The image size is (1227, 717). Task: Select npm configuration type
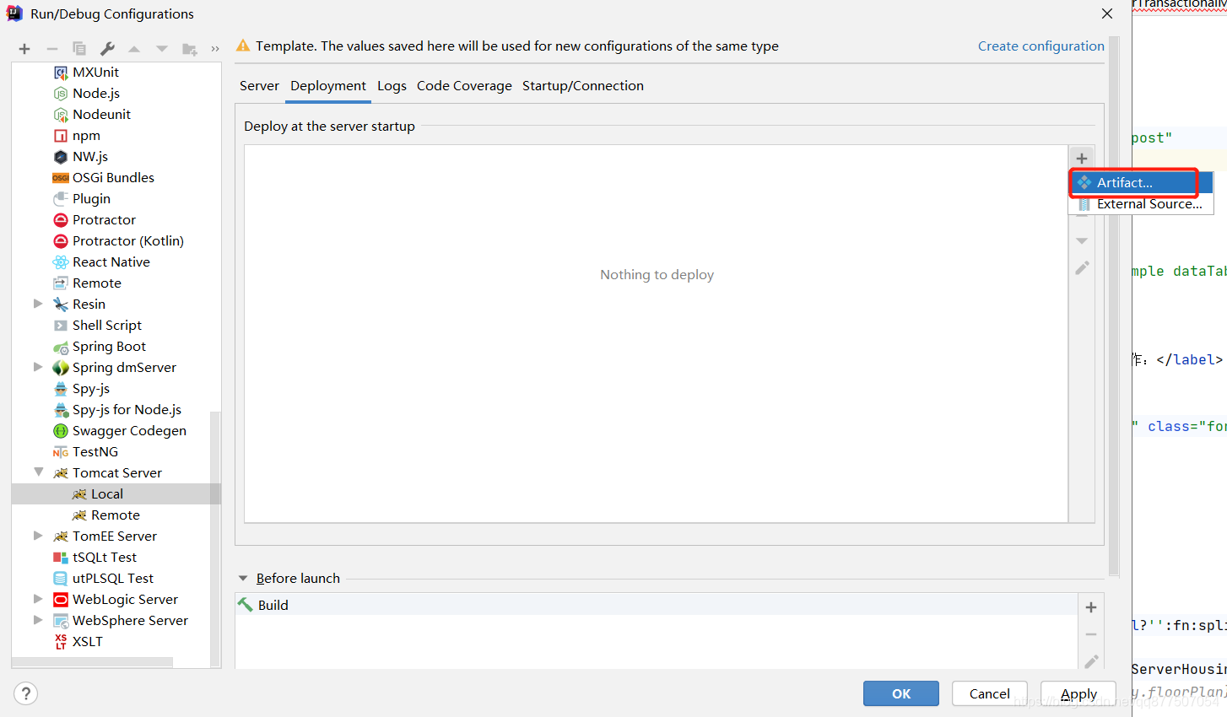(x=86, y=136)
